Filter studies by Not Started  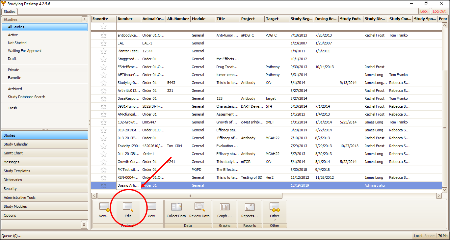tap(44, 43)
